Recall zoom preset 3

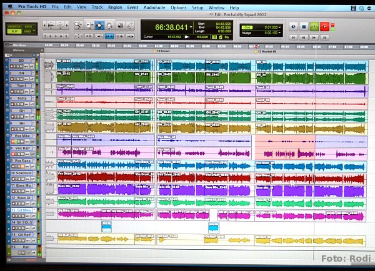[x=56, y=36]
